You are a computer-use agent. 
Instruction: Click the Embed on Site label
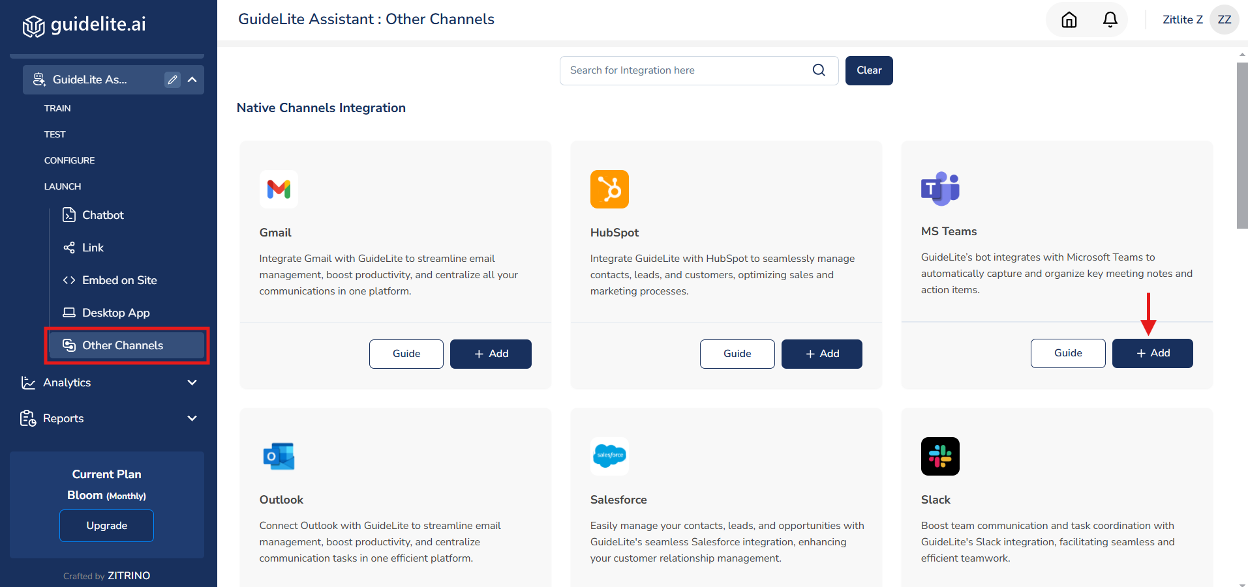pos(119,280)
